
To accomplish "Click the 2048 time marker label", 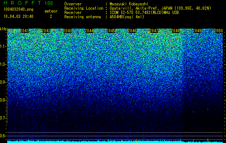I will click(175, 31).
